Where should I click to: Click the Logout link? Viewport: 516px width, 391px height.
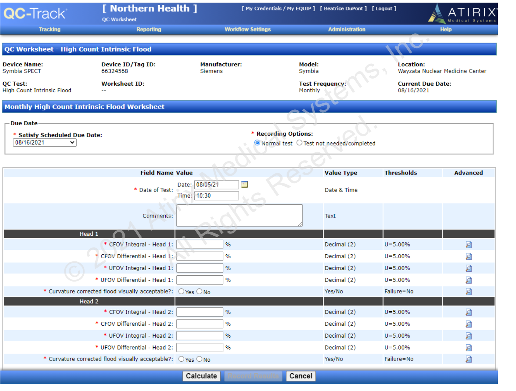(384, 9)
